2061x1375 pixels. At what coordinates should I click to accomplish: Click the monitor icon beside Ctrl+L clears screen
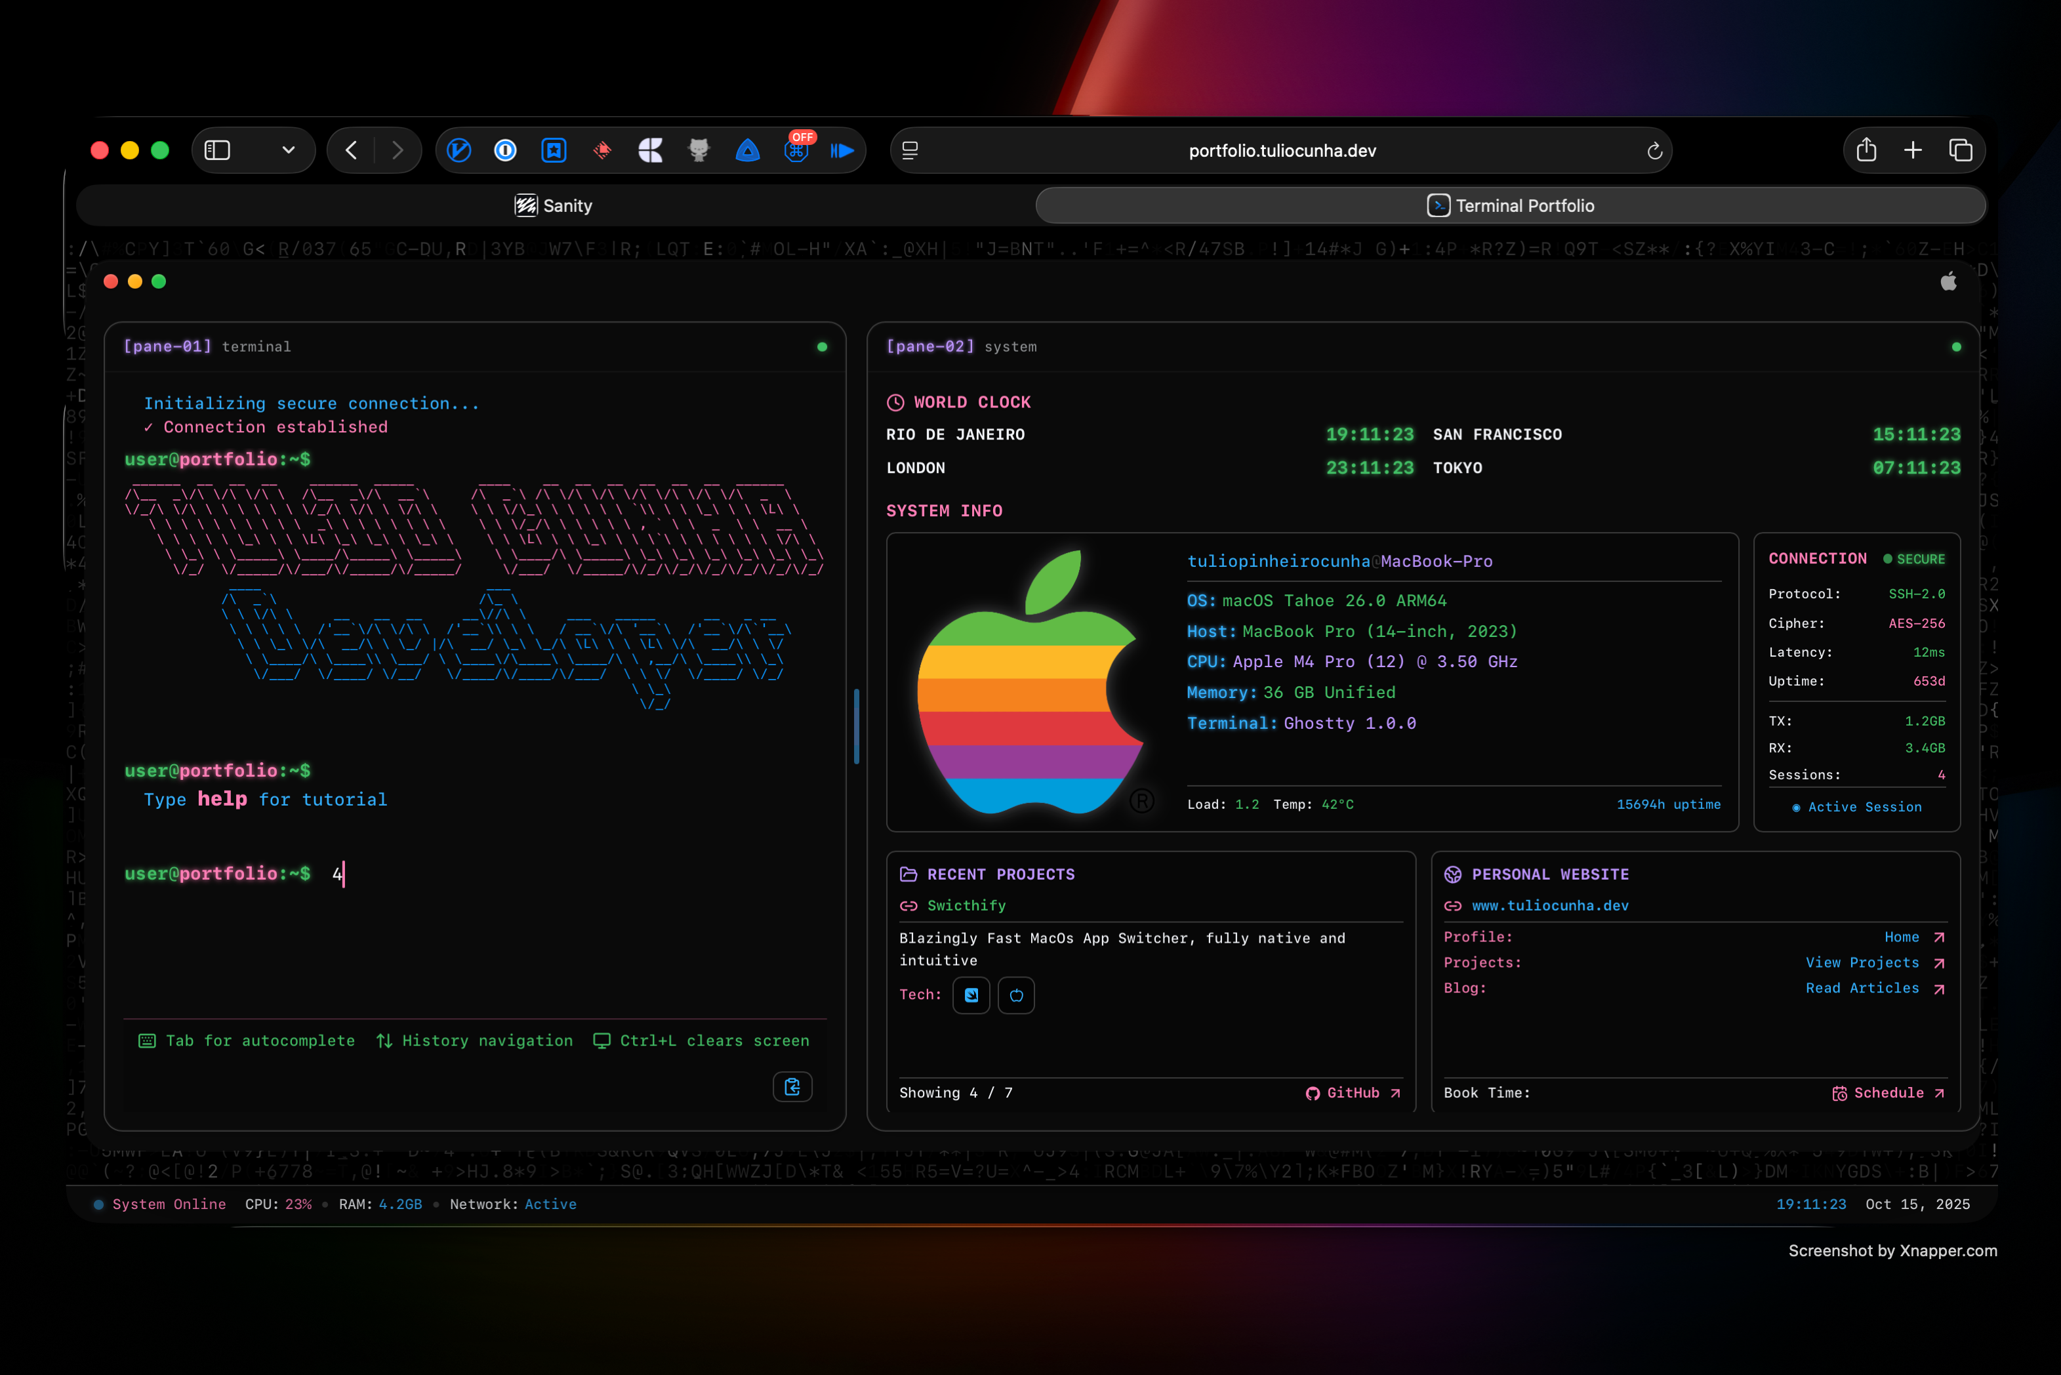pos(602,1041)
